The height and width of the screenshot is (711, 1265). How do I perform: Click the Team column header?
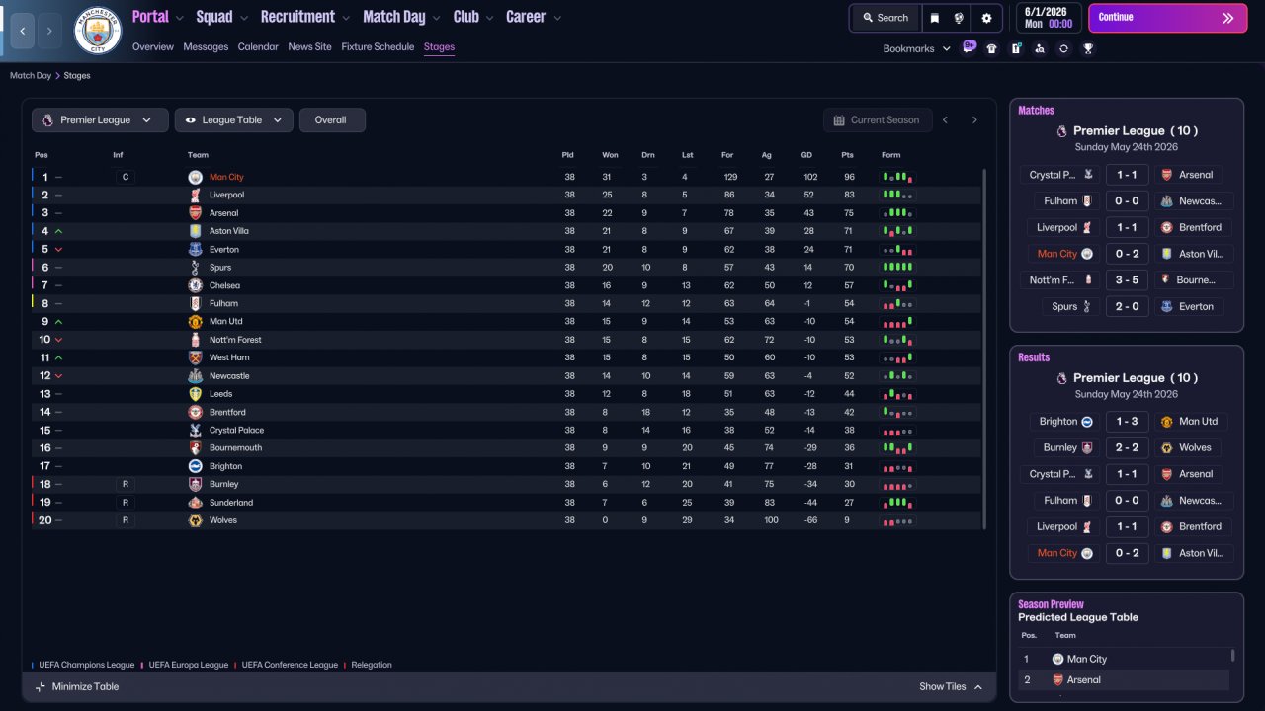199,155
